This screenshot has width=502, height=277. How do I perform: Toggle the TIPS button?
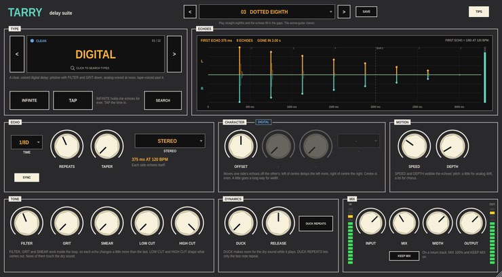[x=479, y=12]
